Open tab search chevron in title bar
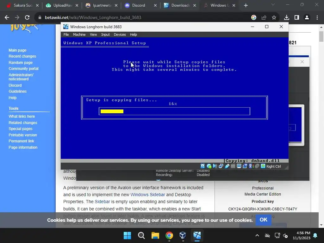 point(273,4)
